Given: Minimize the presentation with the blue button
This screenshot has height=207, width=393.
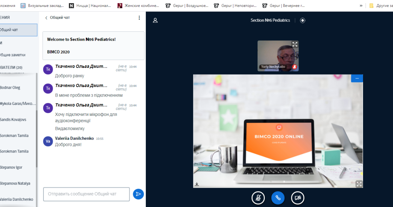Looking at the screenshot, I should [357, 78].
